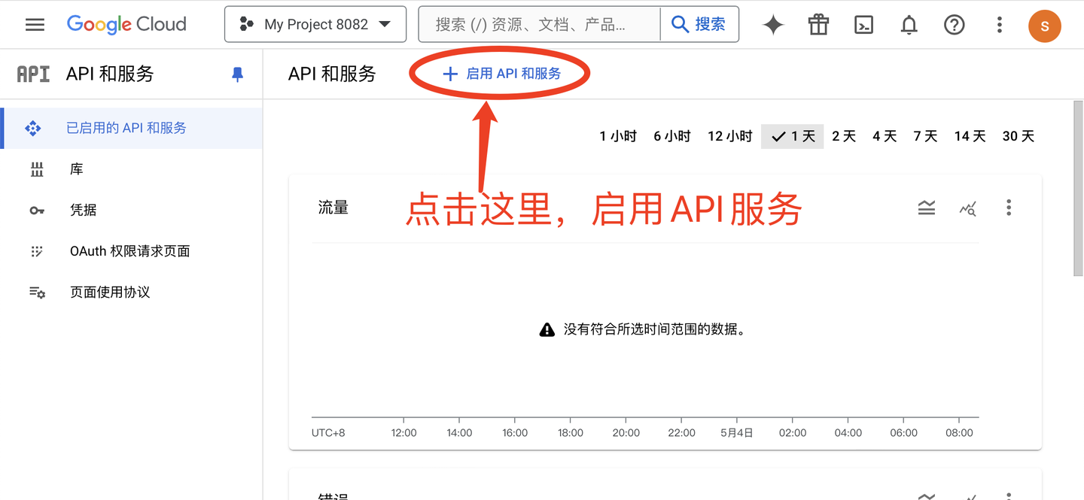Click the resource search input field
The image size is (1084, 500).
coord(538,25)
